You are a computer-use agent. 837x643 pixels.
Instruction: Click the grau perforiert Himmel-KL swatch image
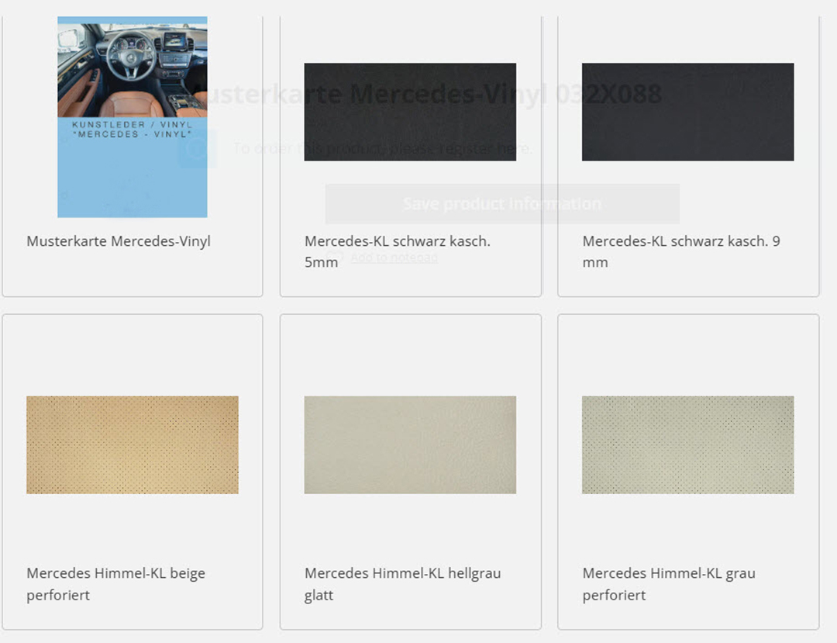coord(687,444)
